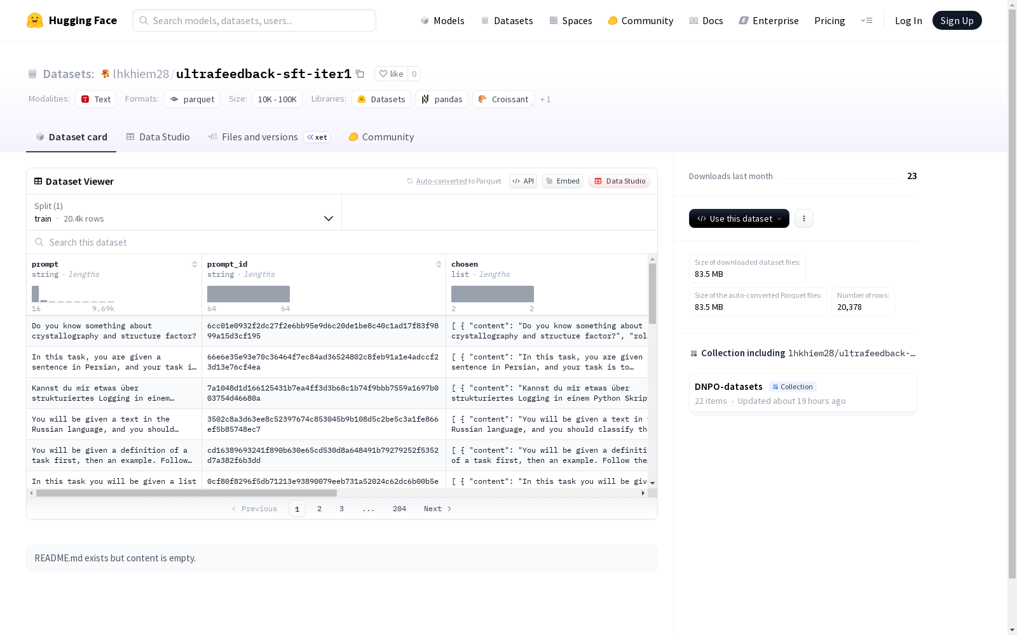Image resolution: width=1017 pixels, height=635 pixels.
Task: Select the Kannst du mir prompt cell
Action: [114, 393]
